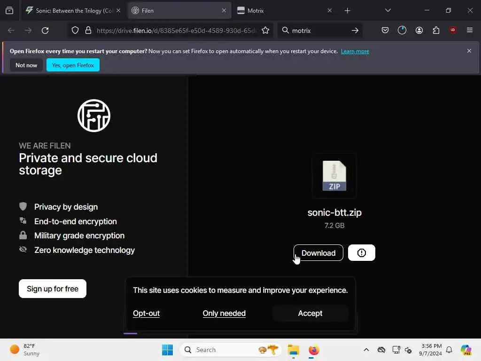The image size is (481, 361).
Task: Open the volume muted tray icon
Action: pyautogui.click(x=408, y=350)
